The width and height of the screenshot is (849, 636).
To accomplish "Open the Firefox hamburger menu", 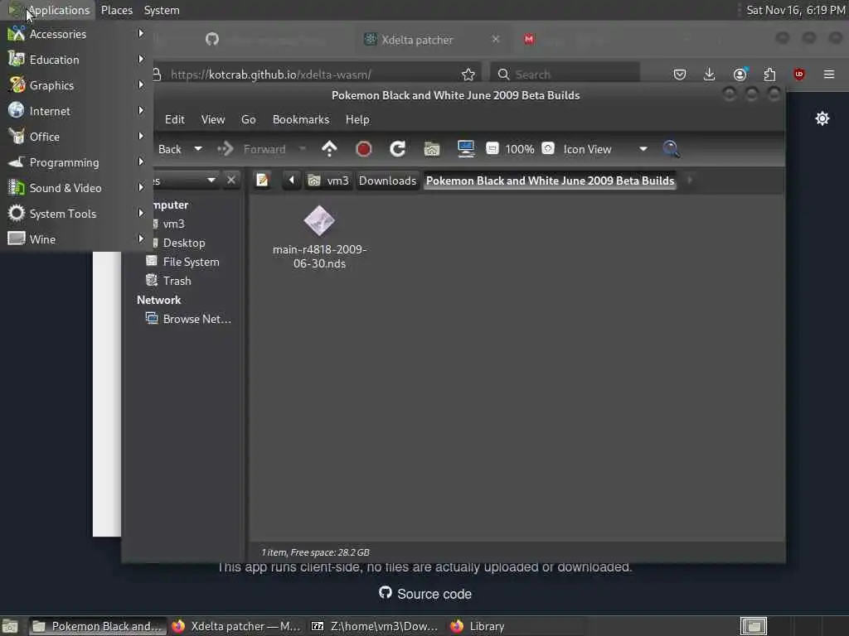I will [829, 75].
